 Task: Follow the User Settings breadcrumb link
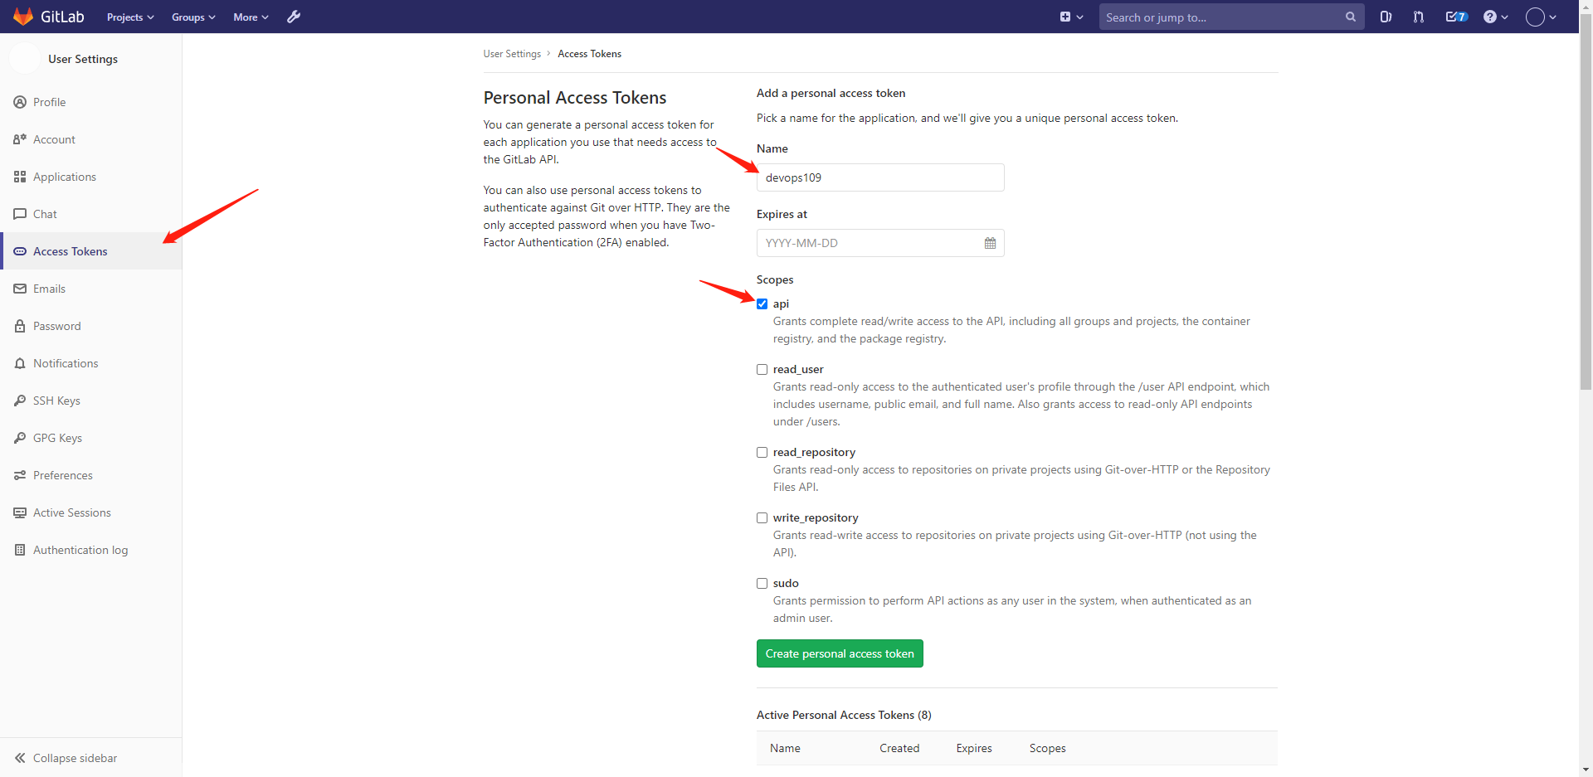(512, 54)
